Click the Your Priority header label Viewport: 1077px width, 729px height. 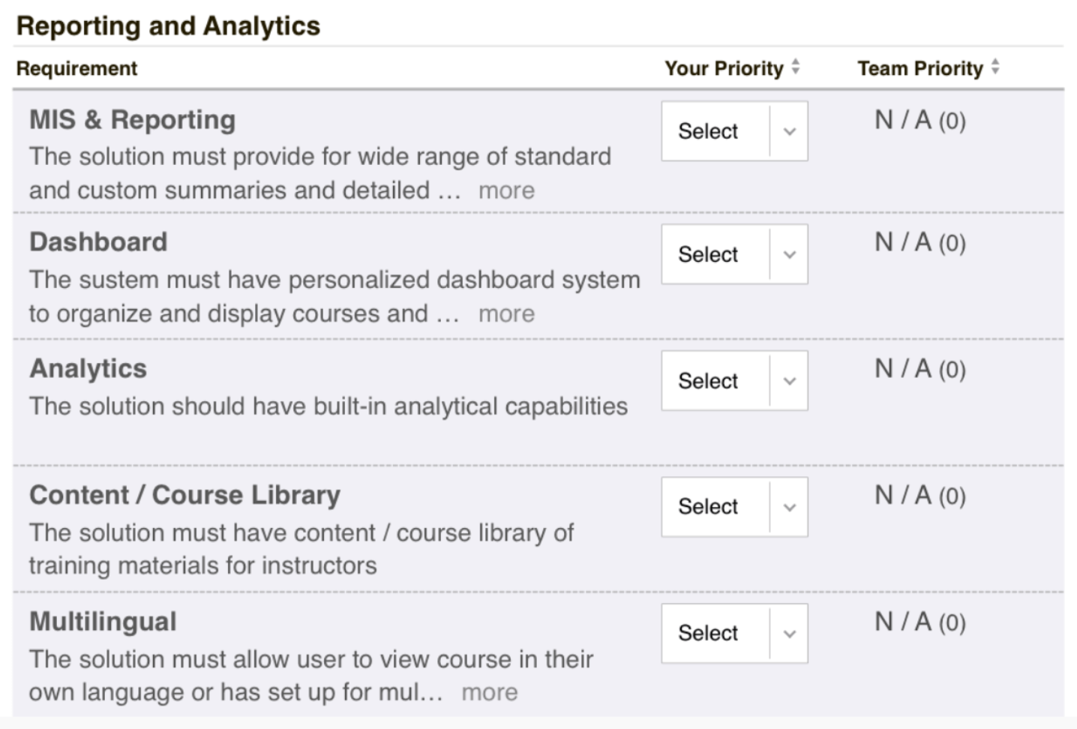pos(723,68)
